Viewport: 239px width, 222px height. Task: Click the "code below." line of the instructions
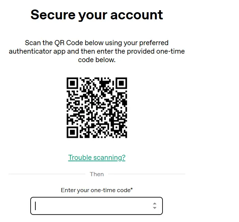97,60
